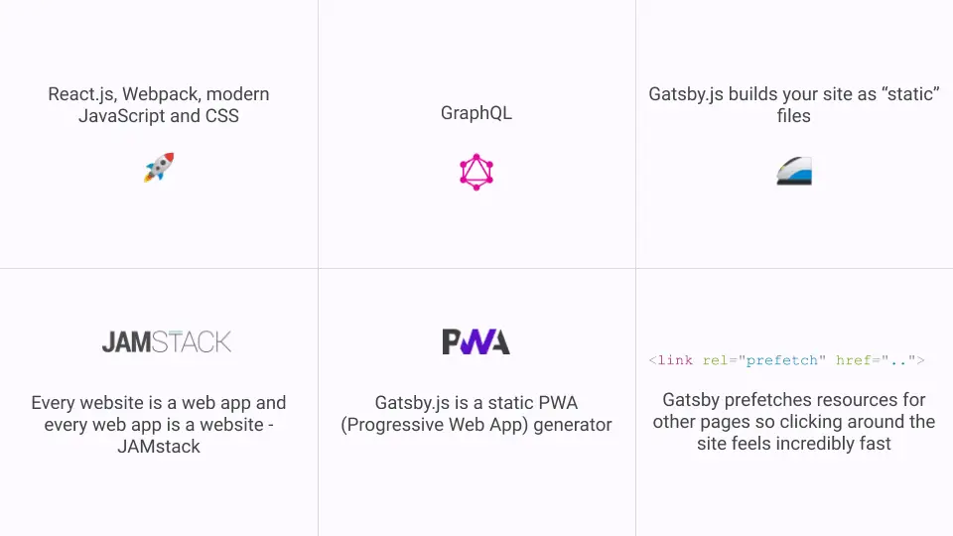Click the rocket emoji icon
This screenshot has height=536, width=953.
click(159, 167)
